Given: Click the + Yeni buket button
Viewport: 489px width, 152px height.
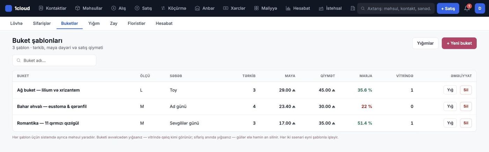Looking at the screenshot, I should [459, 43].
